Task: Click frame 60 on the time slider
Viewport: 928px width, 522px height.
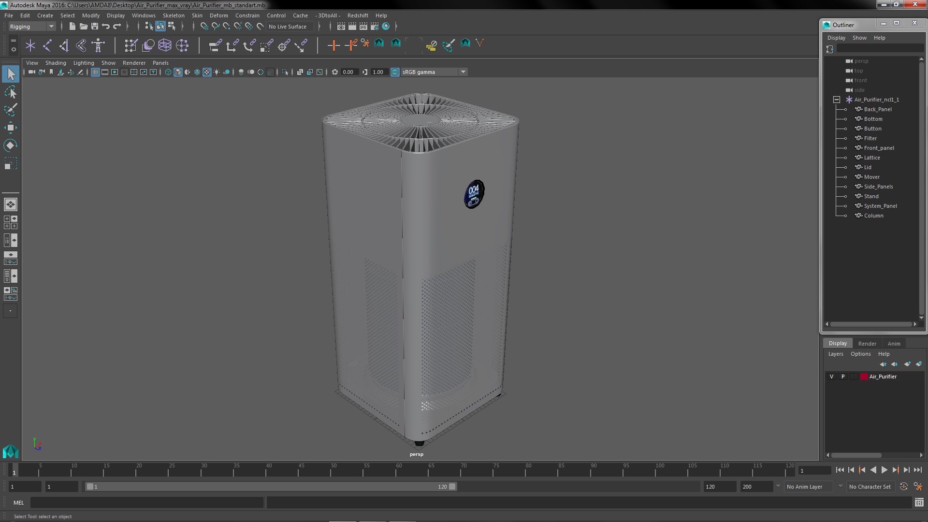Action: 399,470
